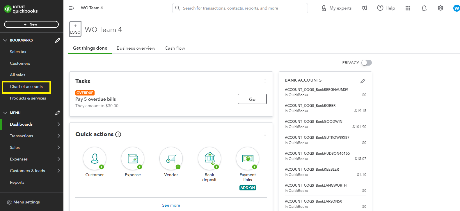Open Tasks card three-dot menu
This screenshot has height=211, width=460.
click(x=265, y=81)
